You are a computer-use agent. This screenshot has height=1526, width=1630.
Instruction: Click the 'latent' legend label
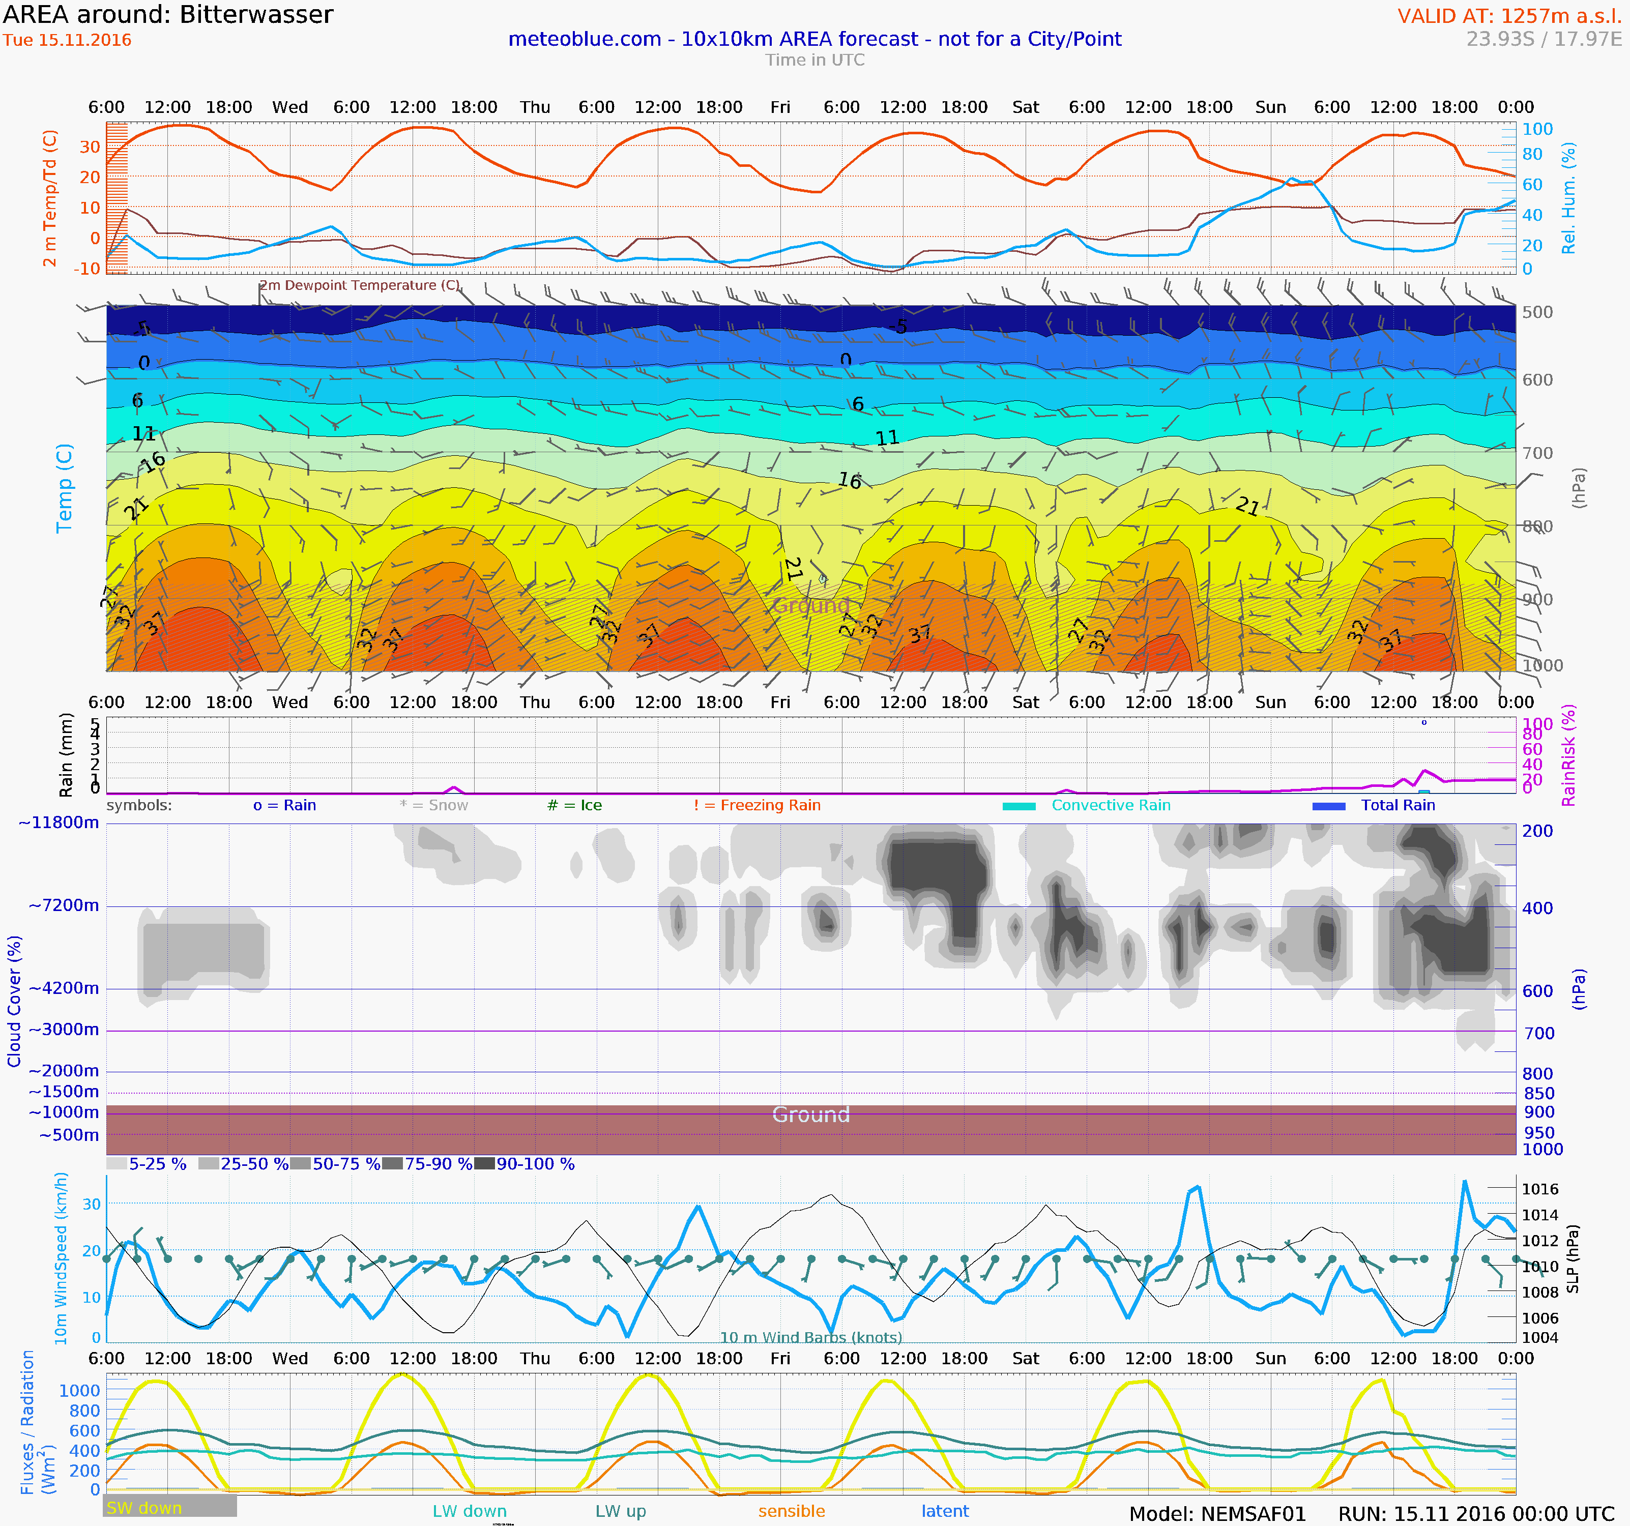945,1511
